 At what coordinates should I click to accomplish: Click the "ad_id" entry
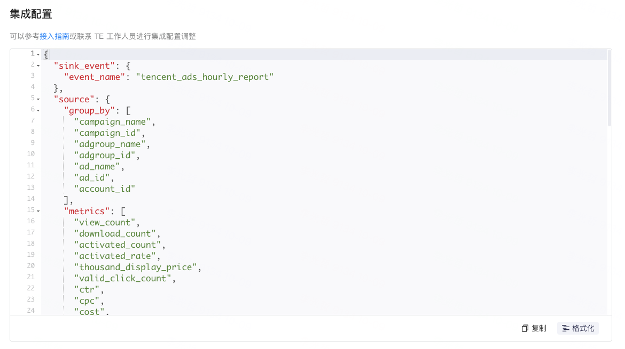[92, 177]
